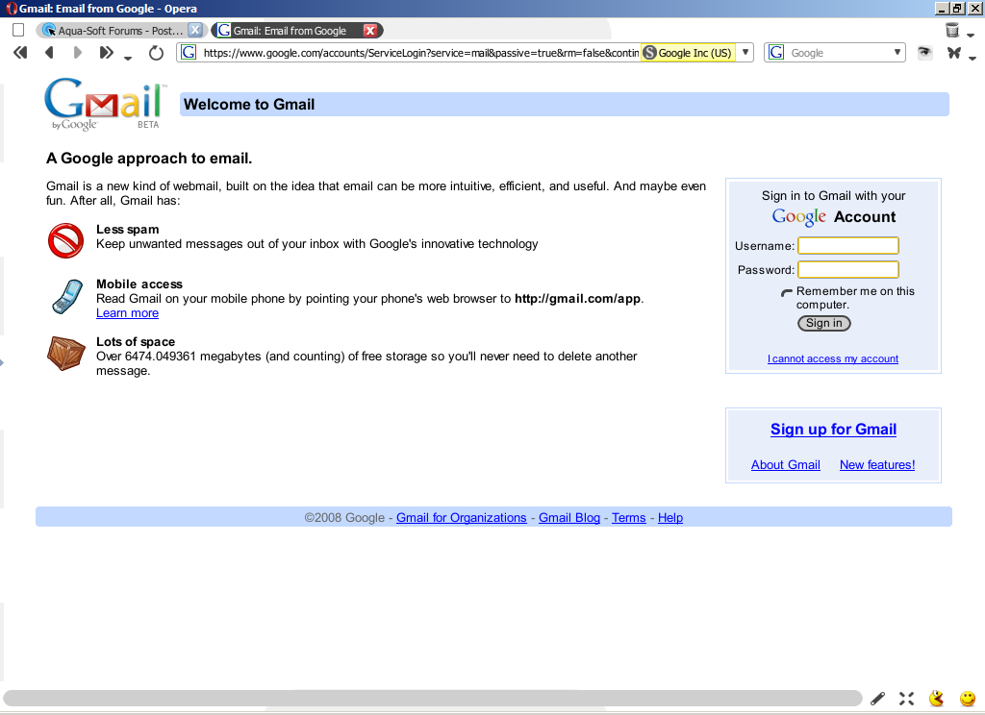Go forward with the single right arrow
Viewport: 985px width, 715px height.
coord(77,53)
